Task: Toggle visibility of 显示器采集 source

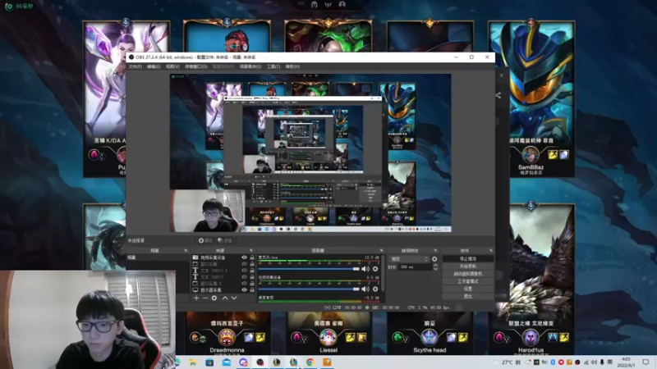Action: 244,289
